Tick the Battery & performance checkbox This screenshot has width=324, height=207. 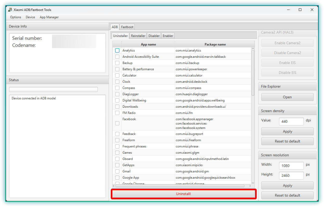tap(117, 69)
